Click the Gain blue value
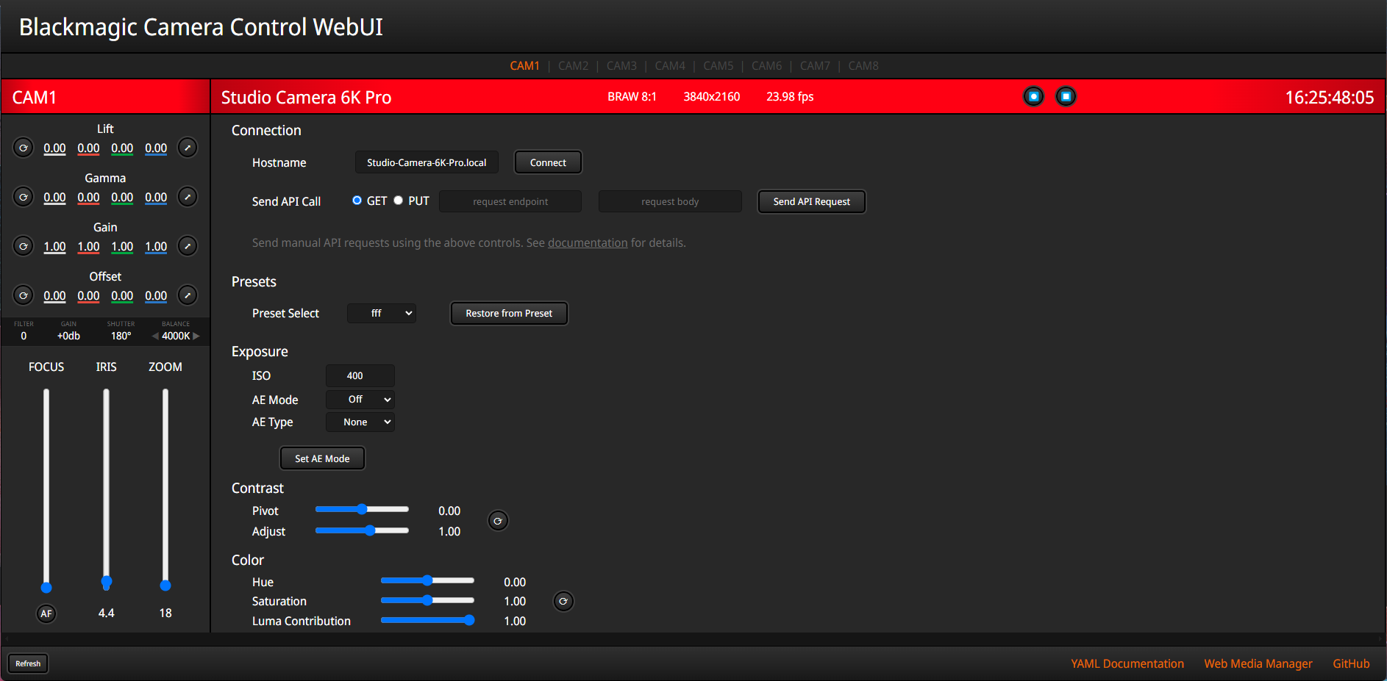1387x681 pixels. 156,247
